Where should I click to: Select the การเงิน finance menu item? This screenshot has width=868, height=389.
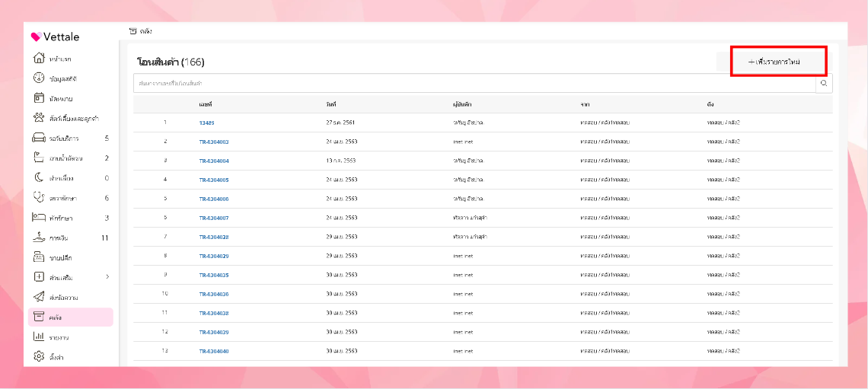point(59,238)
